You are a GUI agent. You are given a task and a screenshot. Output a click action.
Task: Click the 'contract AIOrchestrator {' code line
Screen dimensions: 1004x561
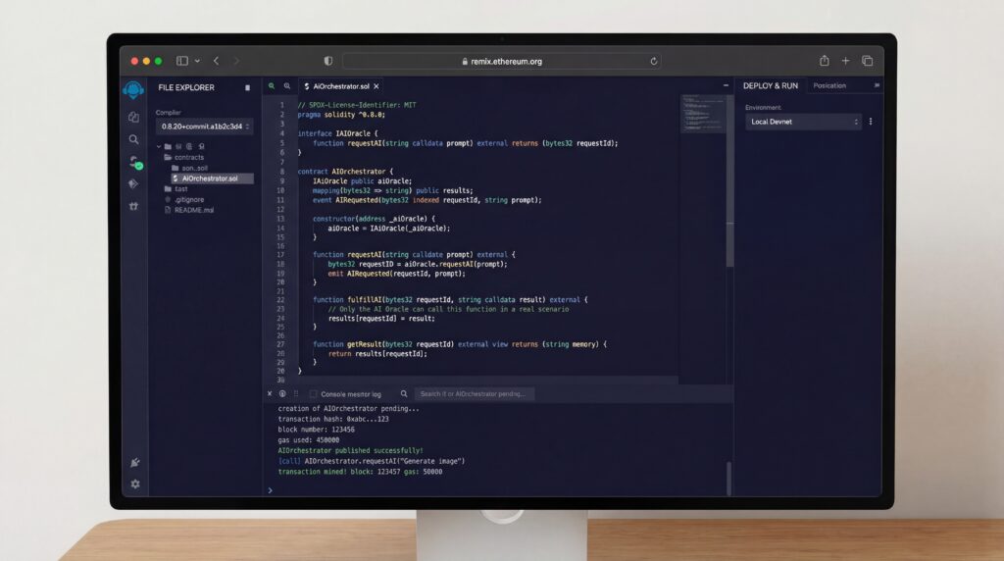[346, 172]
